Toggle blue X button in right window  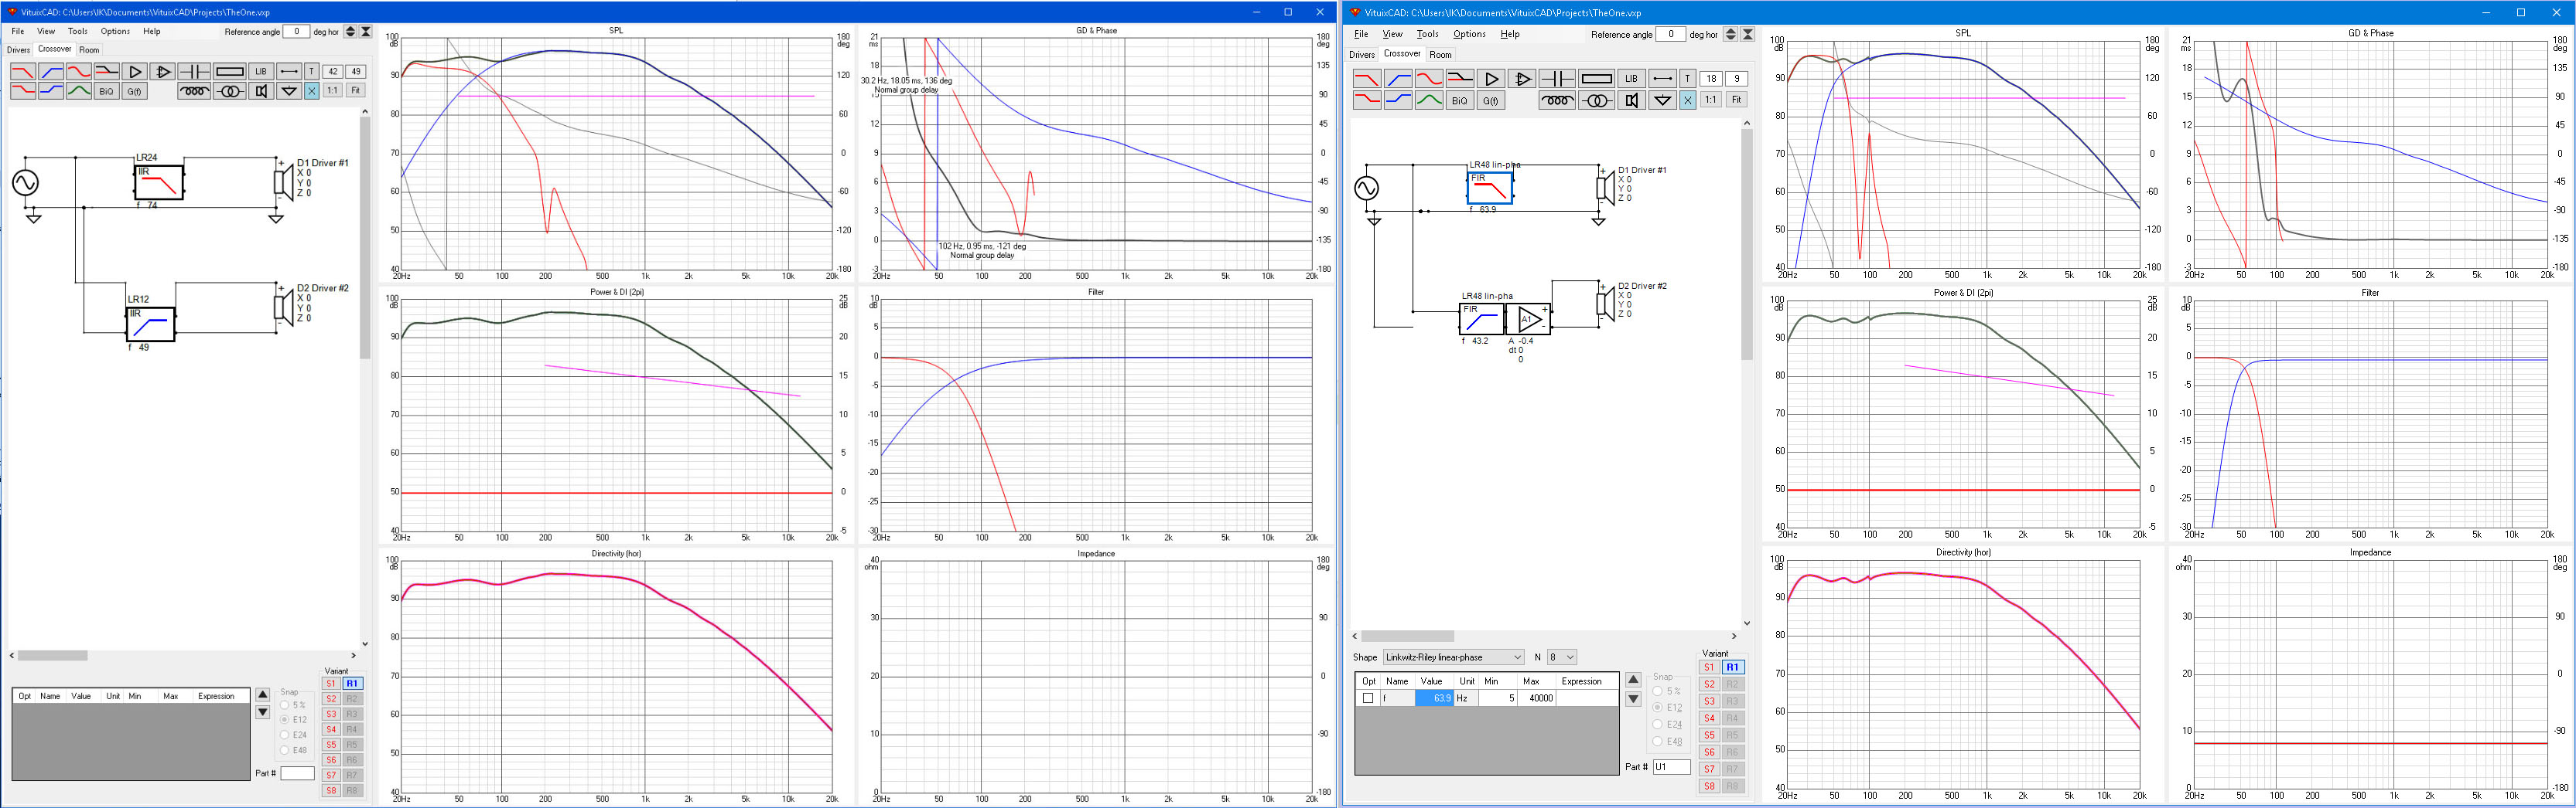(1688, 101)
